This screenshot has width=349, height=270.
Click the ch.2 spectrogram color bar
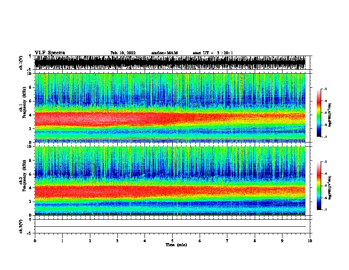tap(319, 186)
